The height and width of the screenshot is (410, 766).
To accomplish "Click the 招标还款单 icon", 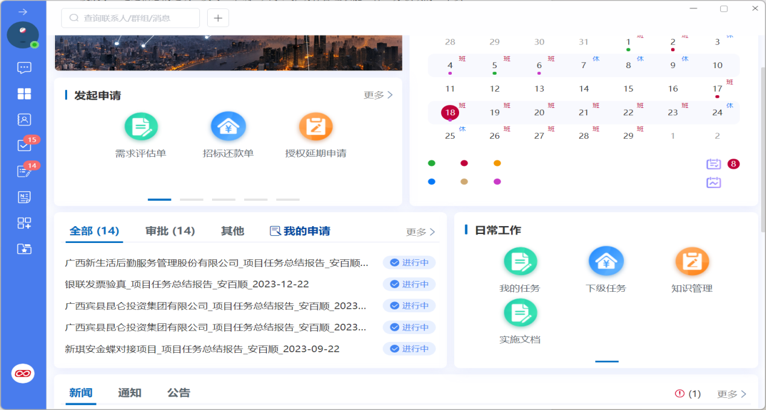I will [228, 127].
